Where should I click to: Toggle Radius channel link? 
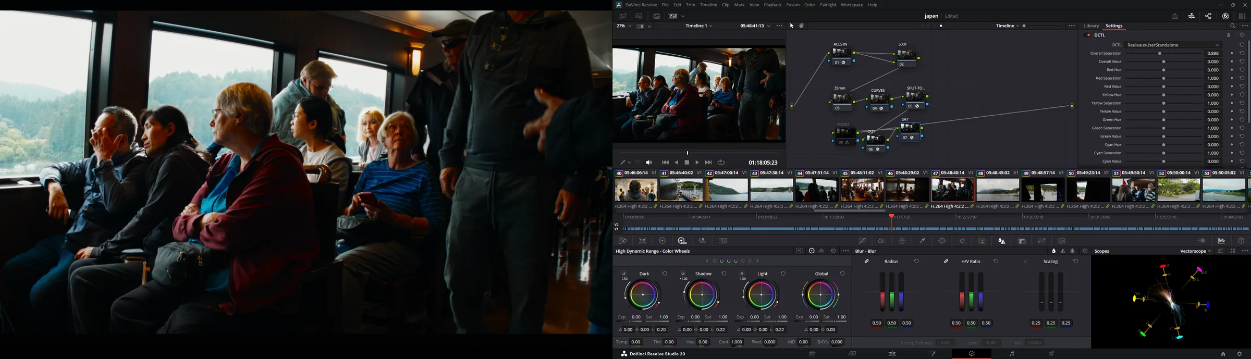tap(867, 262)
